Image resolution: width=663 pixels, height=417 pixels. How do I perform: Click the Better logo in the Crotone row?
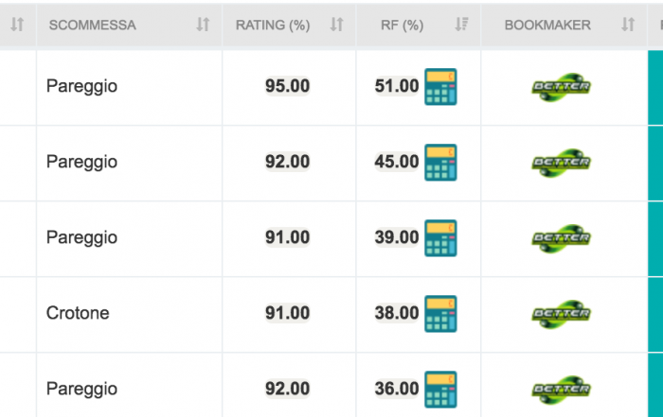click(x=561, y=313)
